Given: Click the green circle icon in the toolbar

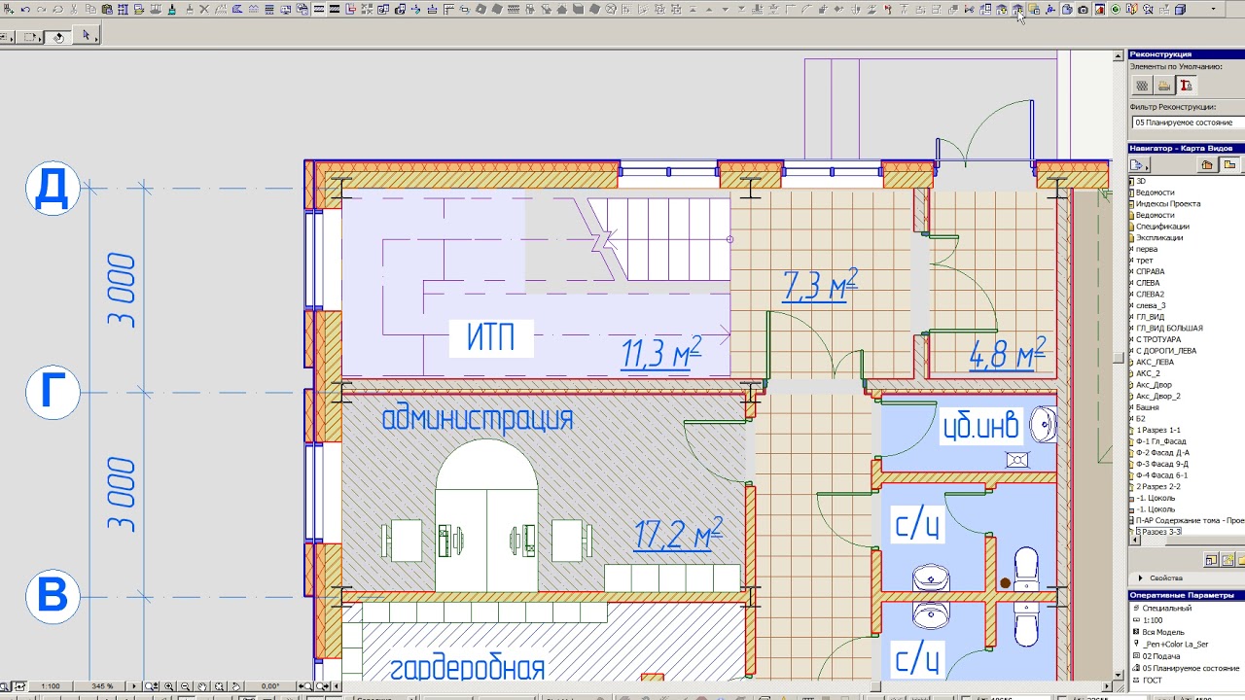Looking at the screenshot, I should [x=1116, y=10].
